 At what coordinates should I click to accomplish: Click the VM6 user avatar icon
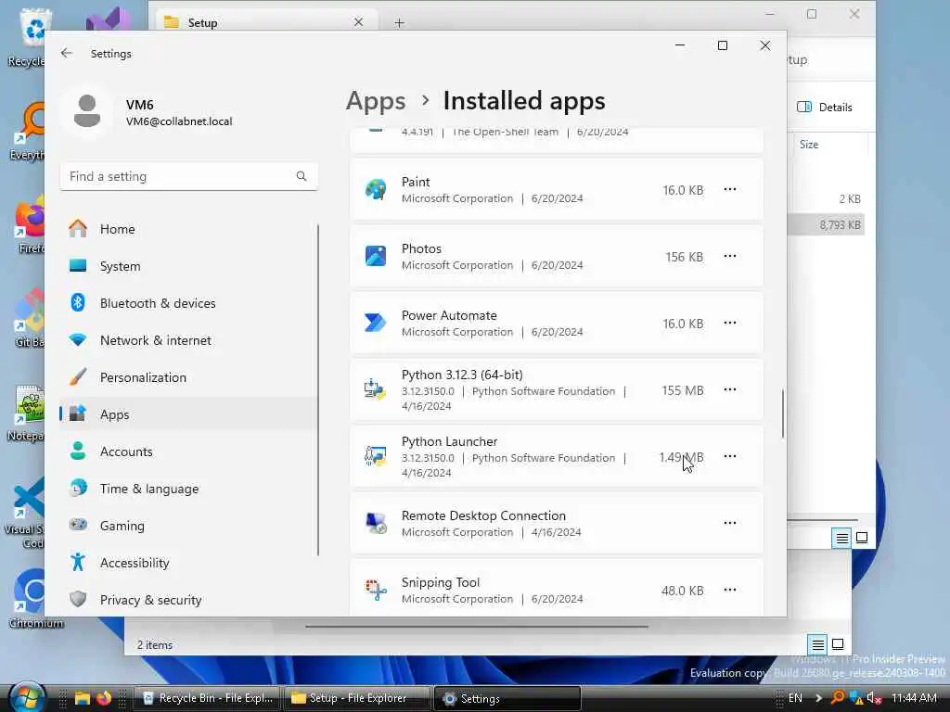(x=87, y=111)
